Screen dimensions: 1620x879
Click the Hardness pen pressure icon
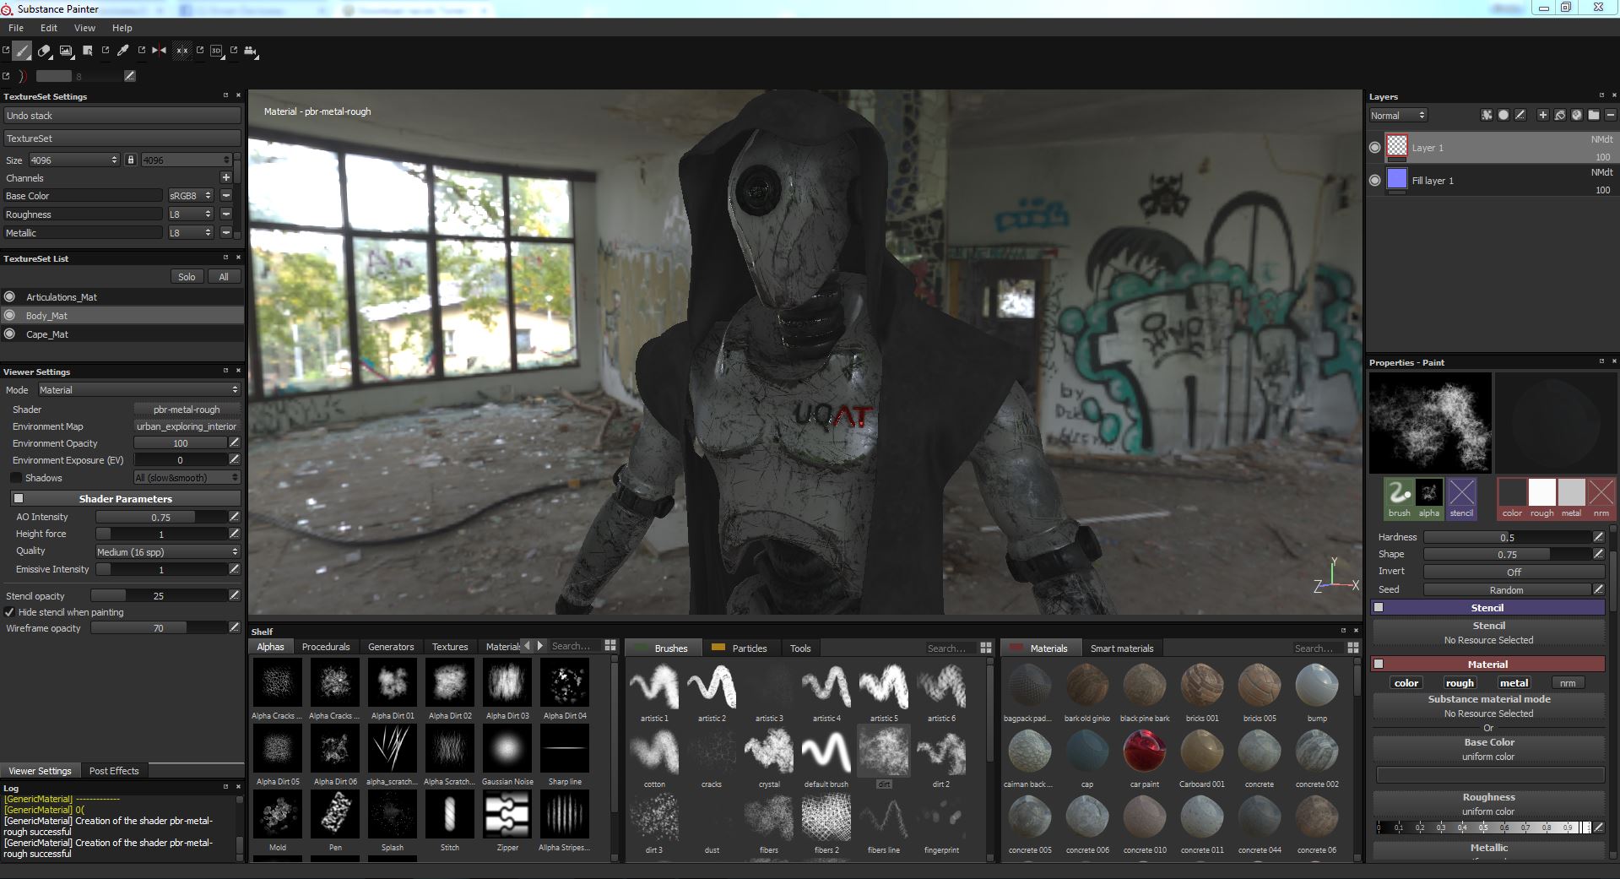[x=1598, y=537]
